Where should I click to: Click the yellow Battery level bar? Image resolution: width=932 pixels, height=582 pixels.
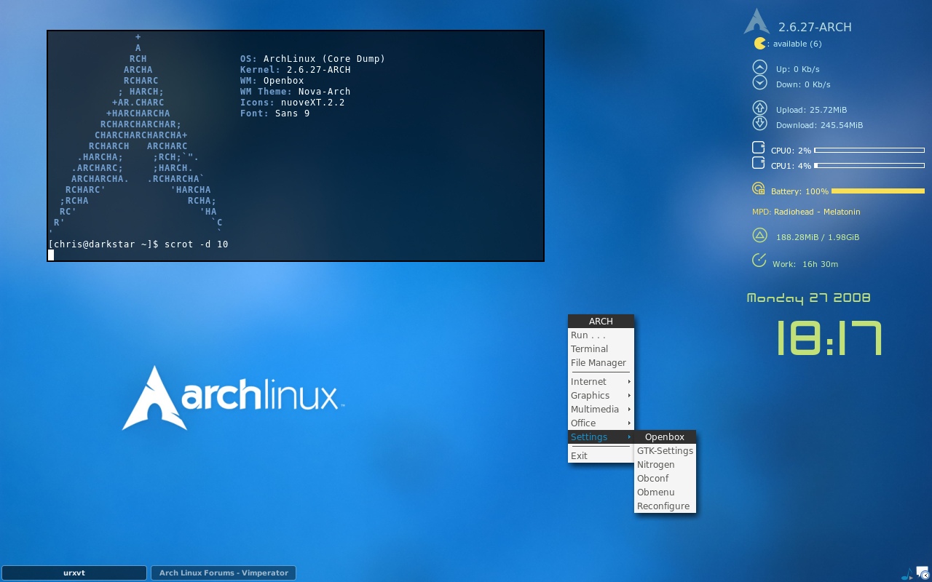tap(877, 191)
